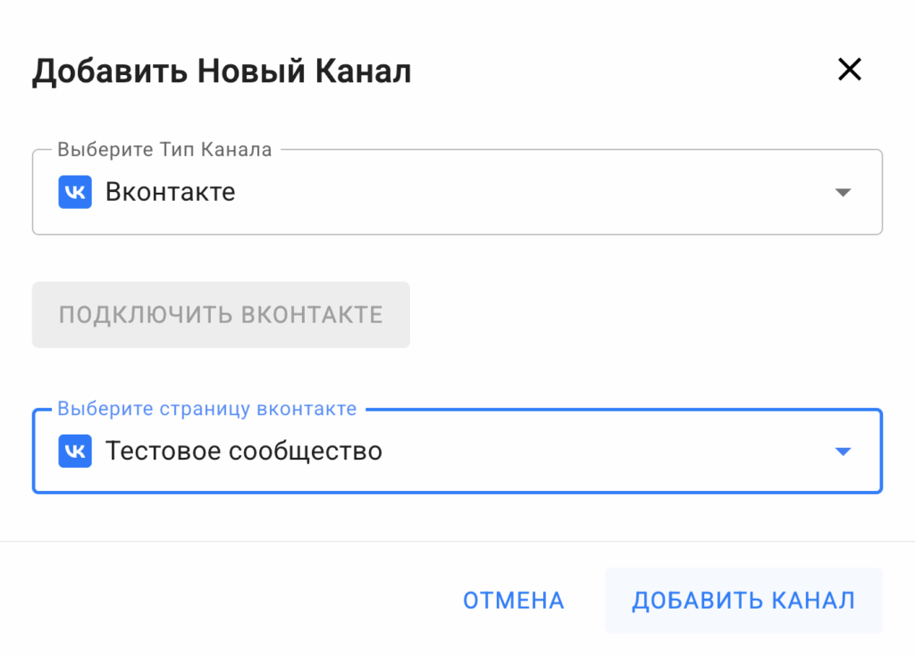Expand the VK page dropdown arrow
The image size is (915, 655).
(842, 452)
